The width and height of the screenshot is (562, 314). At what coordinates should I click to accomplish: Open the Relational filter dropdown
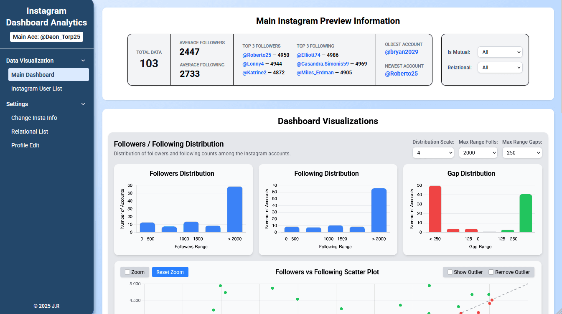500,67
